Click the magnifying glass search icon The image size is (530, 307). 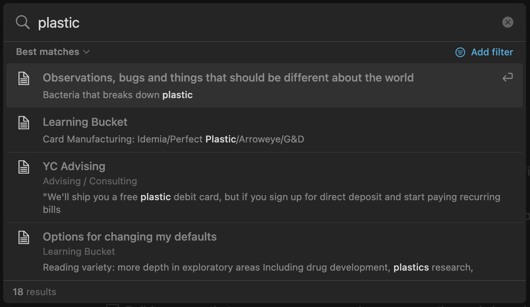coord(23,23)
